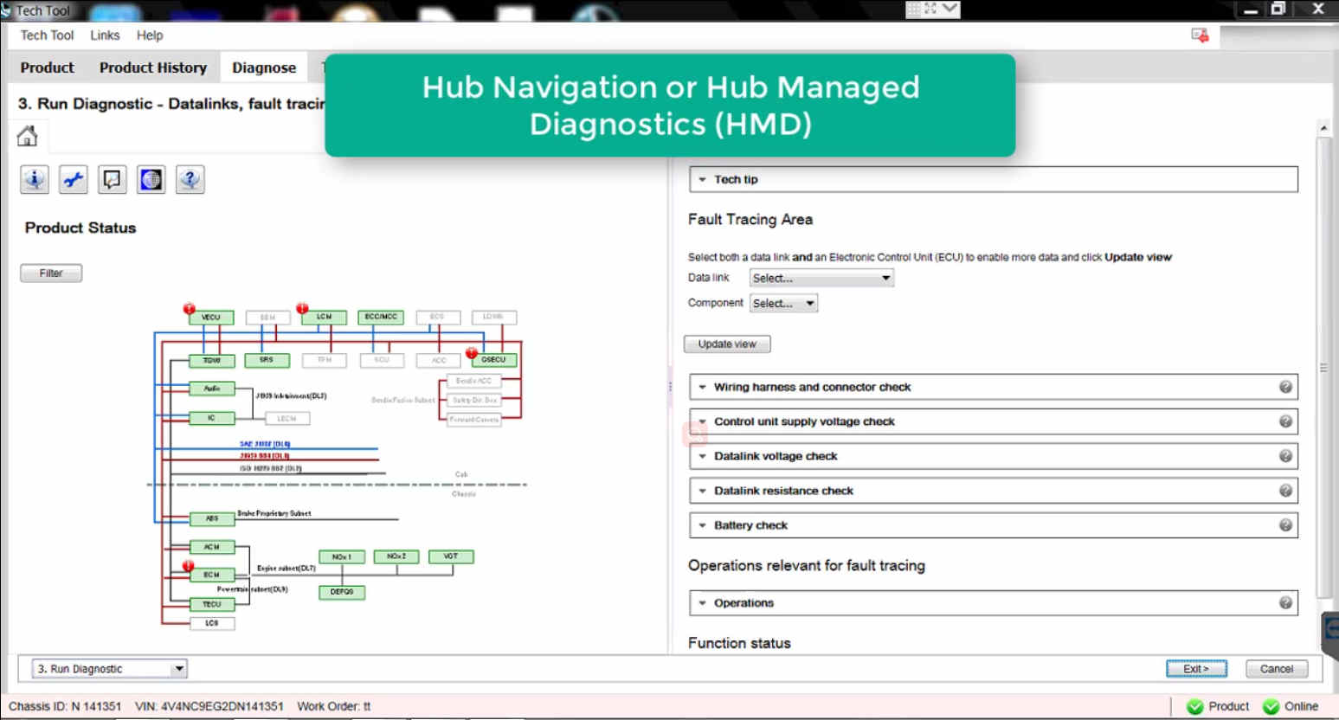The height and width of the screenshot is (720, 1339).
Task: Open the Help menu
Action: (150, 35)
